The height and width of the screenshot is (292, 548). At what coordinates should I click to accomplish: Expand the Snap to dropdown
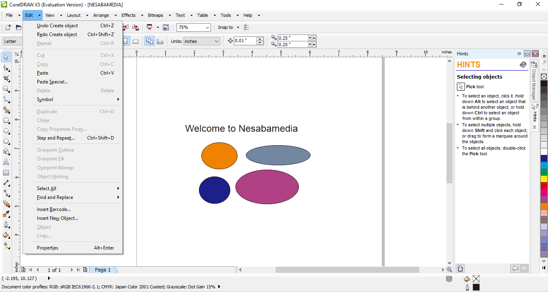tap(238, 27)
